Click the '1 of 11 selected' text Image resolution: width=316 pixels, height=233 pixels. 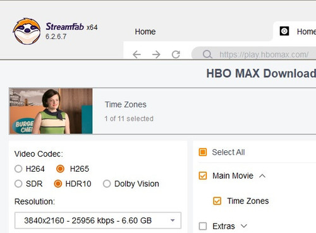[x=129, y=119]
